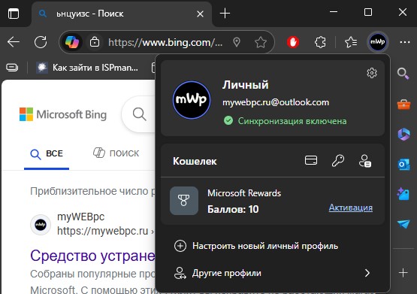Open the three-dot Settings and more menu
Image resolution: width=417 pixels, height=294 pixels.
tap(405, 42)
